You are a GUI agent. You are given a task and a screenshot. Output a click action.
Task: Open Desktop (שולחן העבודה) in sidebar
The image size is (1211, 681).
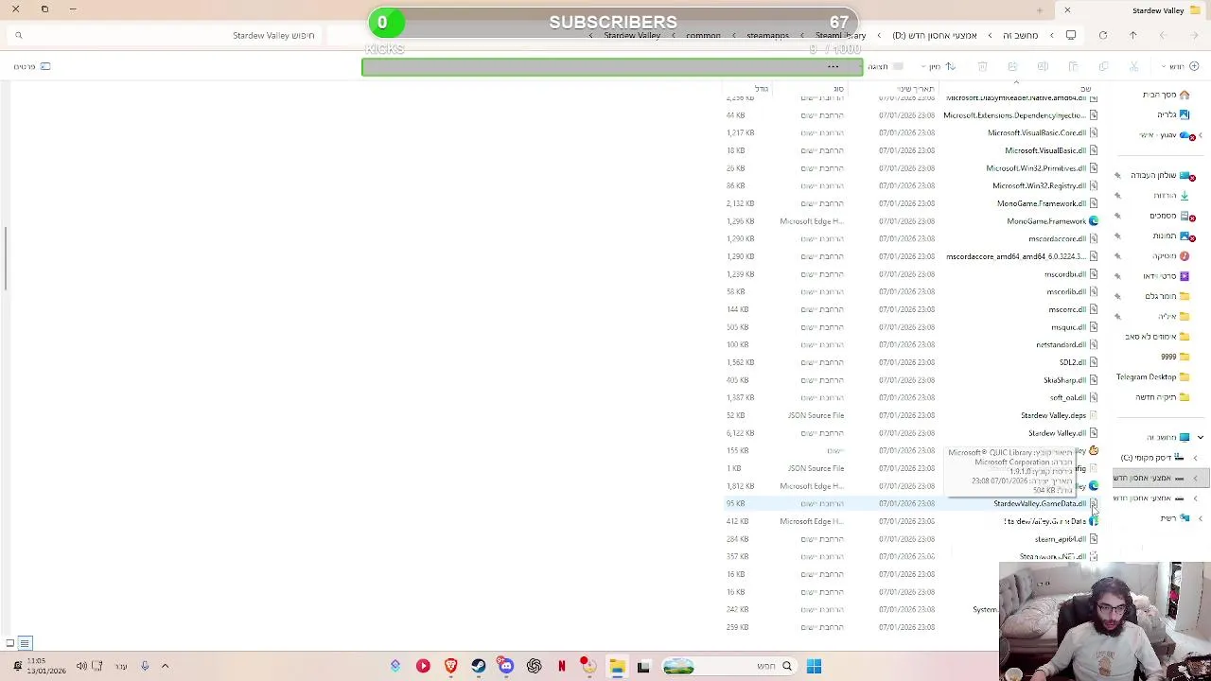1161,175
